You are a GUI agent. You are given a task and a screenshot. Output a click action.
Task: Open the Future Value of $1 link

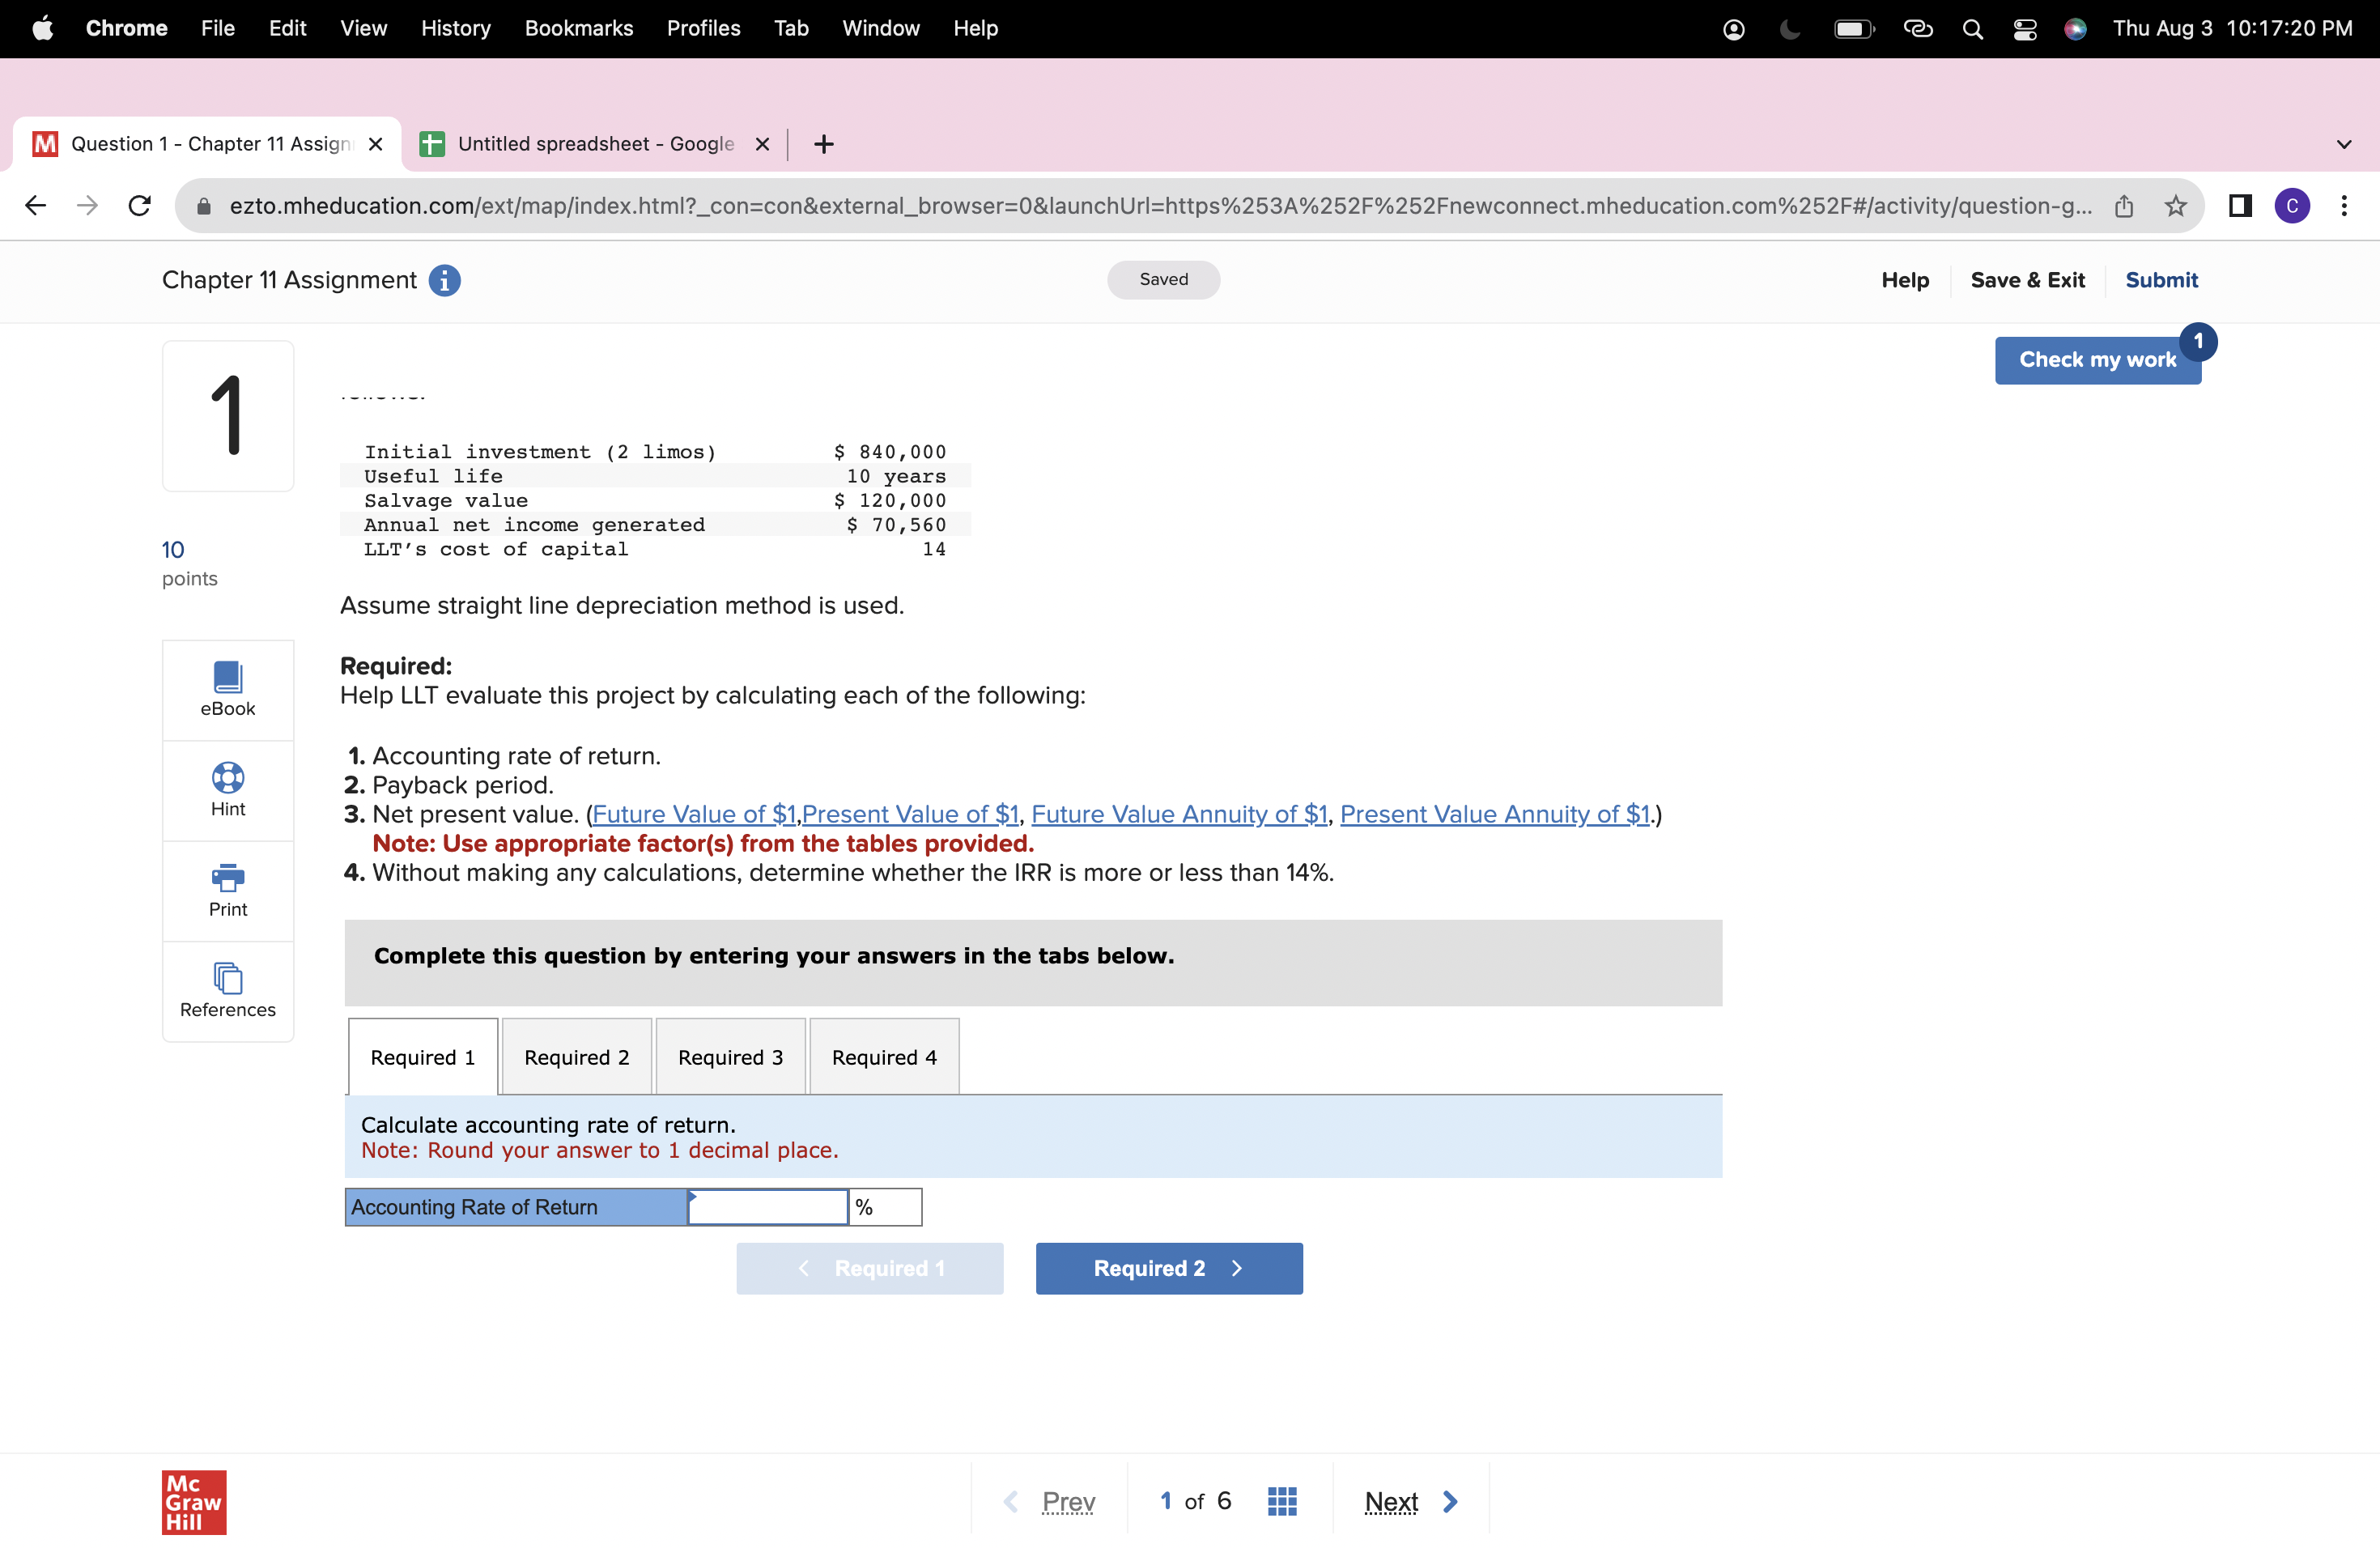click(693, 814)
